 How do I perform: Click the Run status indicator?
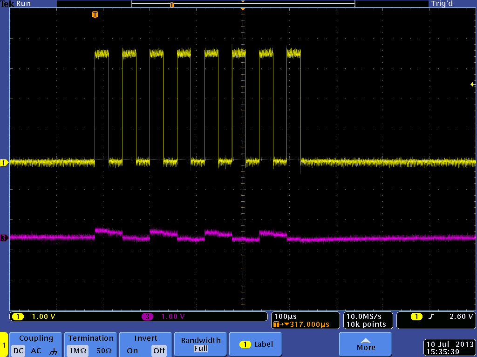coord(23,4)
